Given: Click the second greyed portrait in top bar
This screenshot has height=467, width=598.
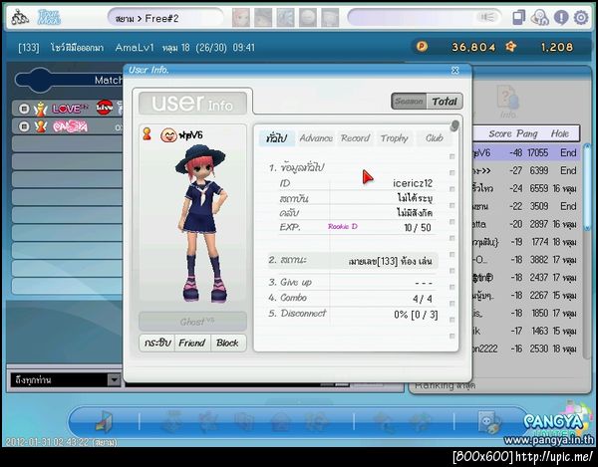Looking at the screenshot, I should coord(263,18).
